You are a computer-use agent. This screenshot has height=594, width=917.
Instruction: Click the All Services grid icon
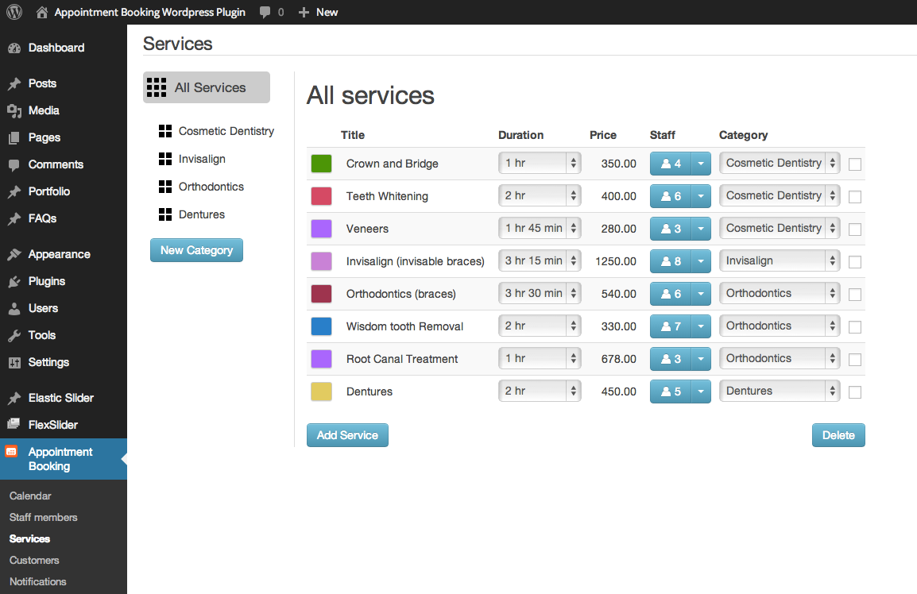click(157, 87)
